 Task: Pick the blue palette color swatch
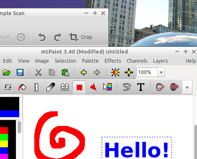(4, 151)
